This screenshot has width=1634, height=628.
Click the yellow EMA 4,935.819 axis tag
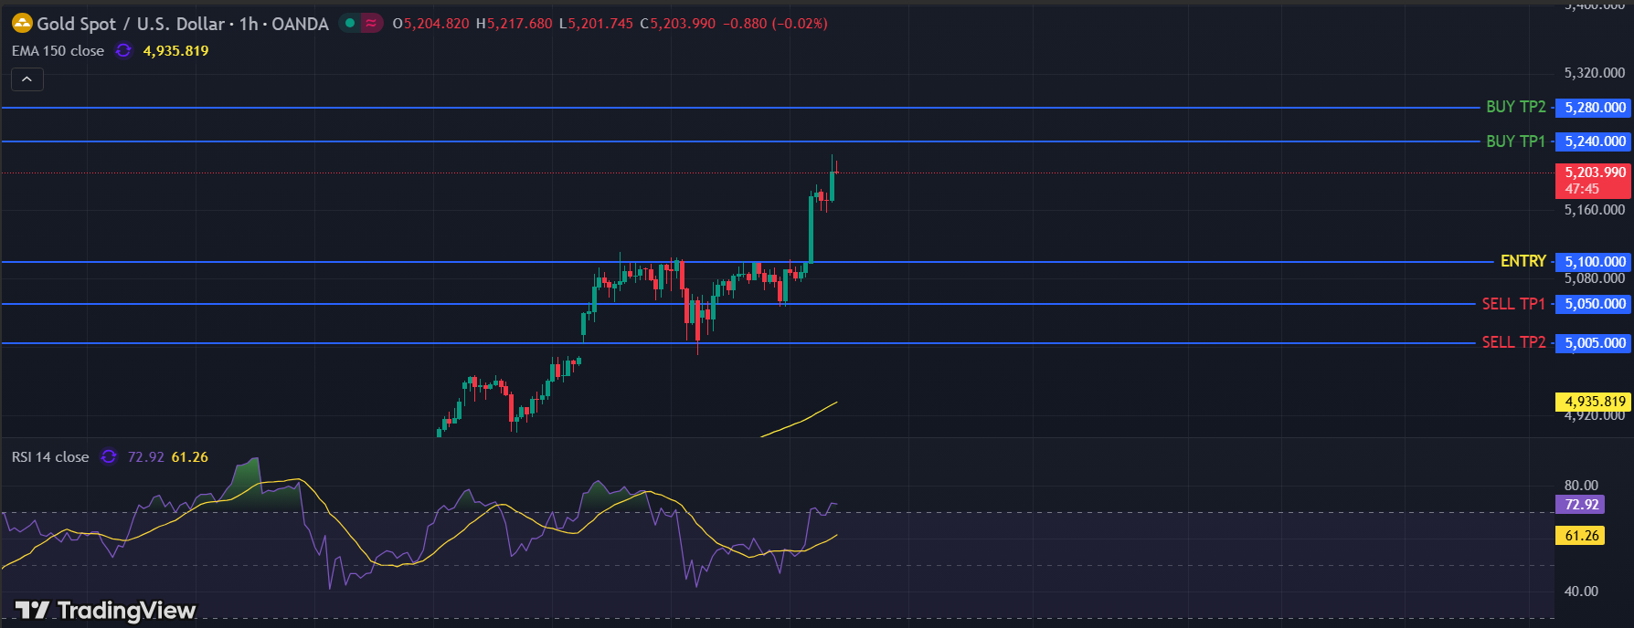click(1594, 402)
